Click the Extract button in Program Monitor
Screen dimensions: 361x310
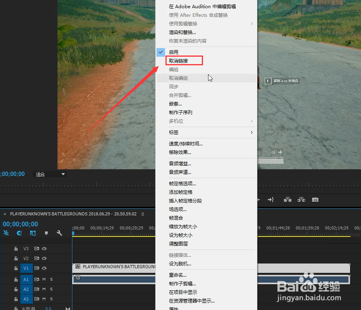(302, 199)
